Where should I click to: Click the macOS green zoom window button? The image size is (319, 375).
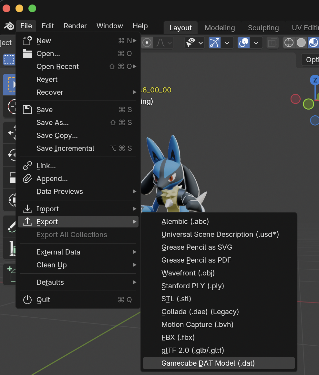[x=32, y=8]
